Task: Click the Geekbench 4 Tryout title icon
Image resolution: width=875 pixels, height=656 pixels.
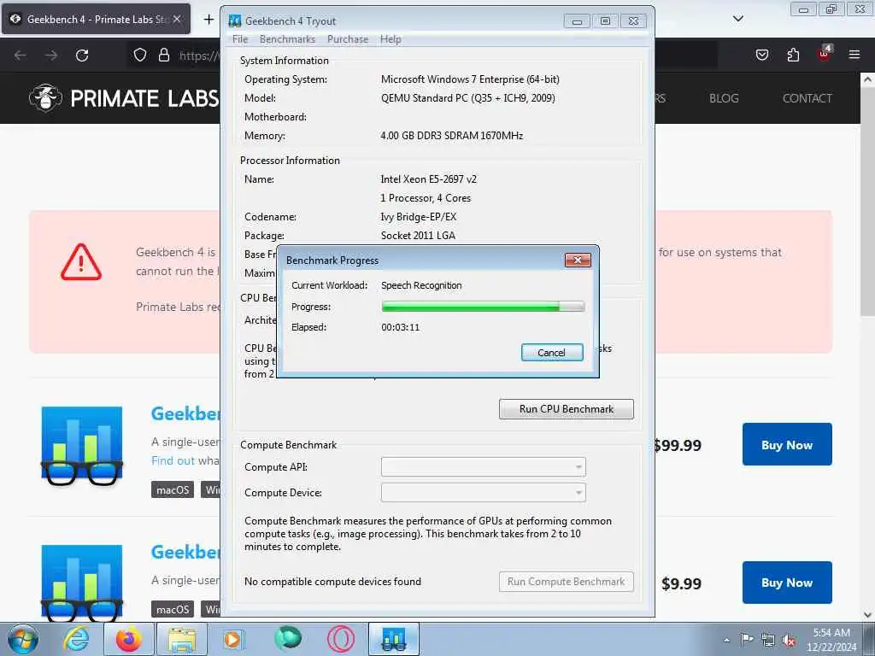Action: pyautogui.click(x=235, y=21)
